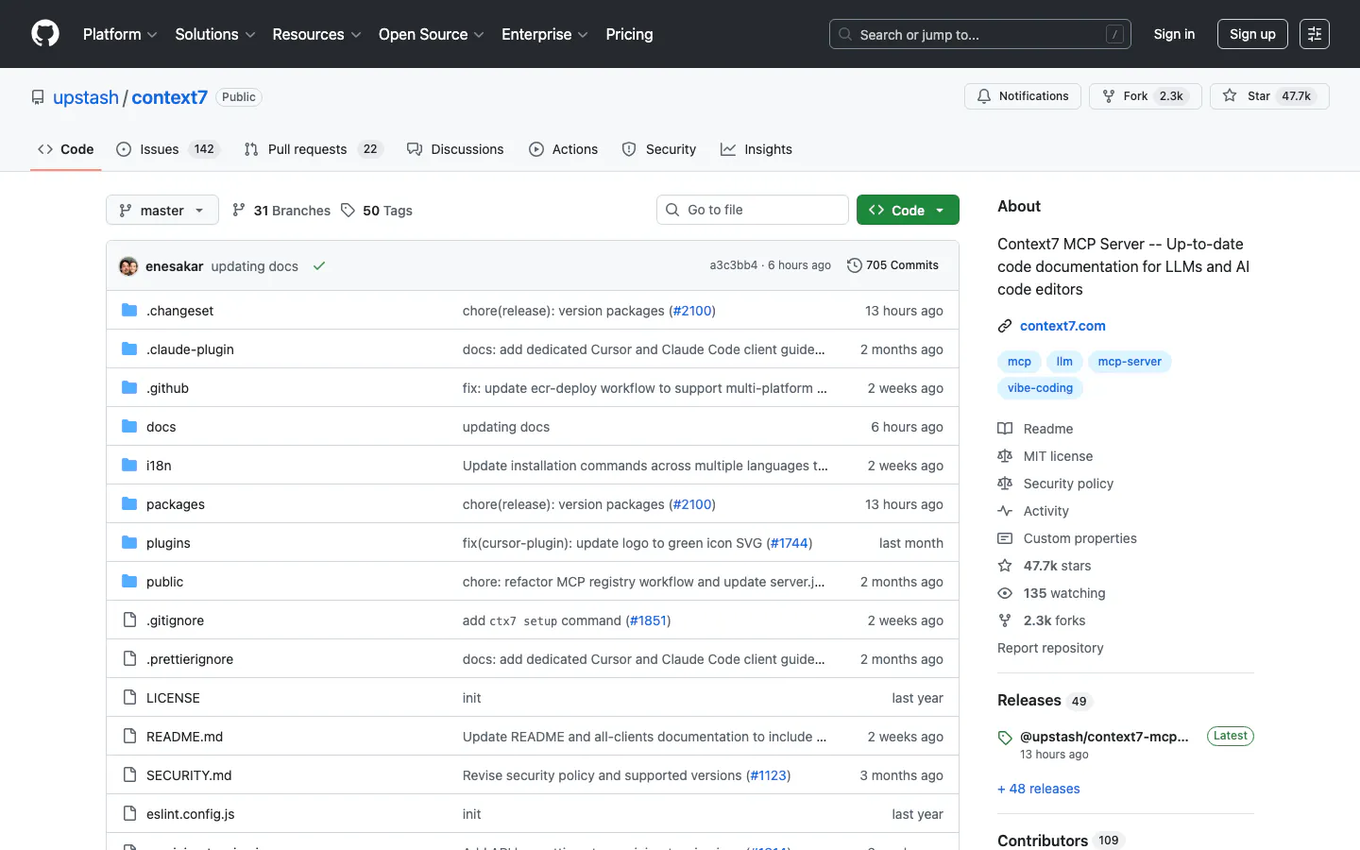Image resolution: width=1360 pixels, height=850 pixels.
Task: Click the Notifications button
Action: (1023, 96)
